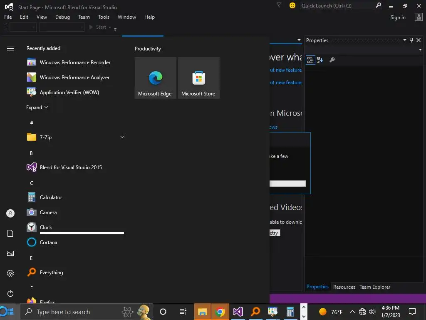Viewport: 426px width, 320px height.
Task: Open Settings gear in Start sidebar
Action: (10, 273)
